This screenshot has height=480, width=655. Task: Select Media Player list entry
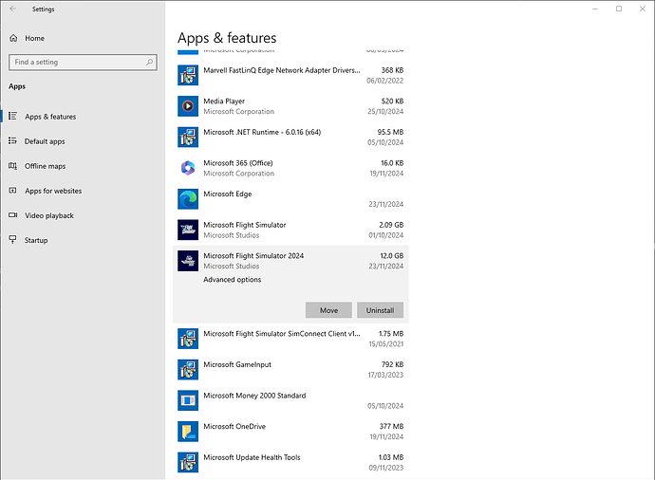point(290,106)
